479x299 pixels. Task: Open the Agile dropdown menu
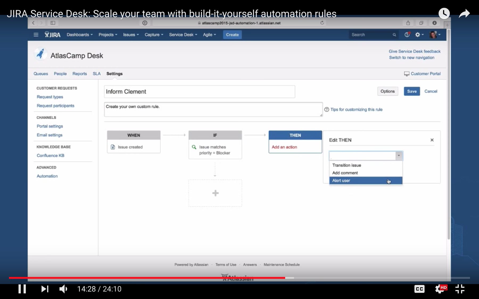tap(209, 35)
